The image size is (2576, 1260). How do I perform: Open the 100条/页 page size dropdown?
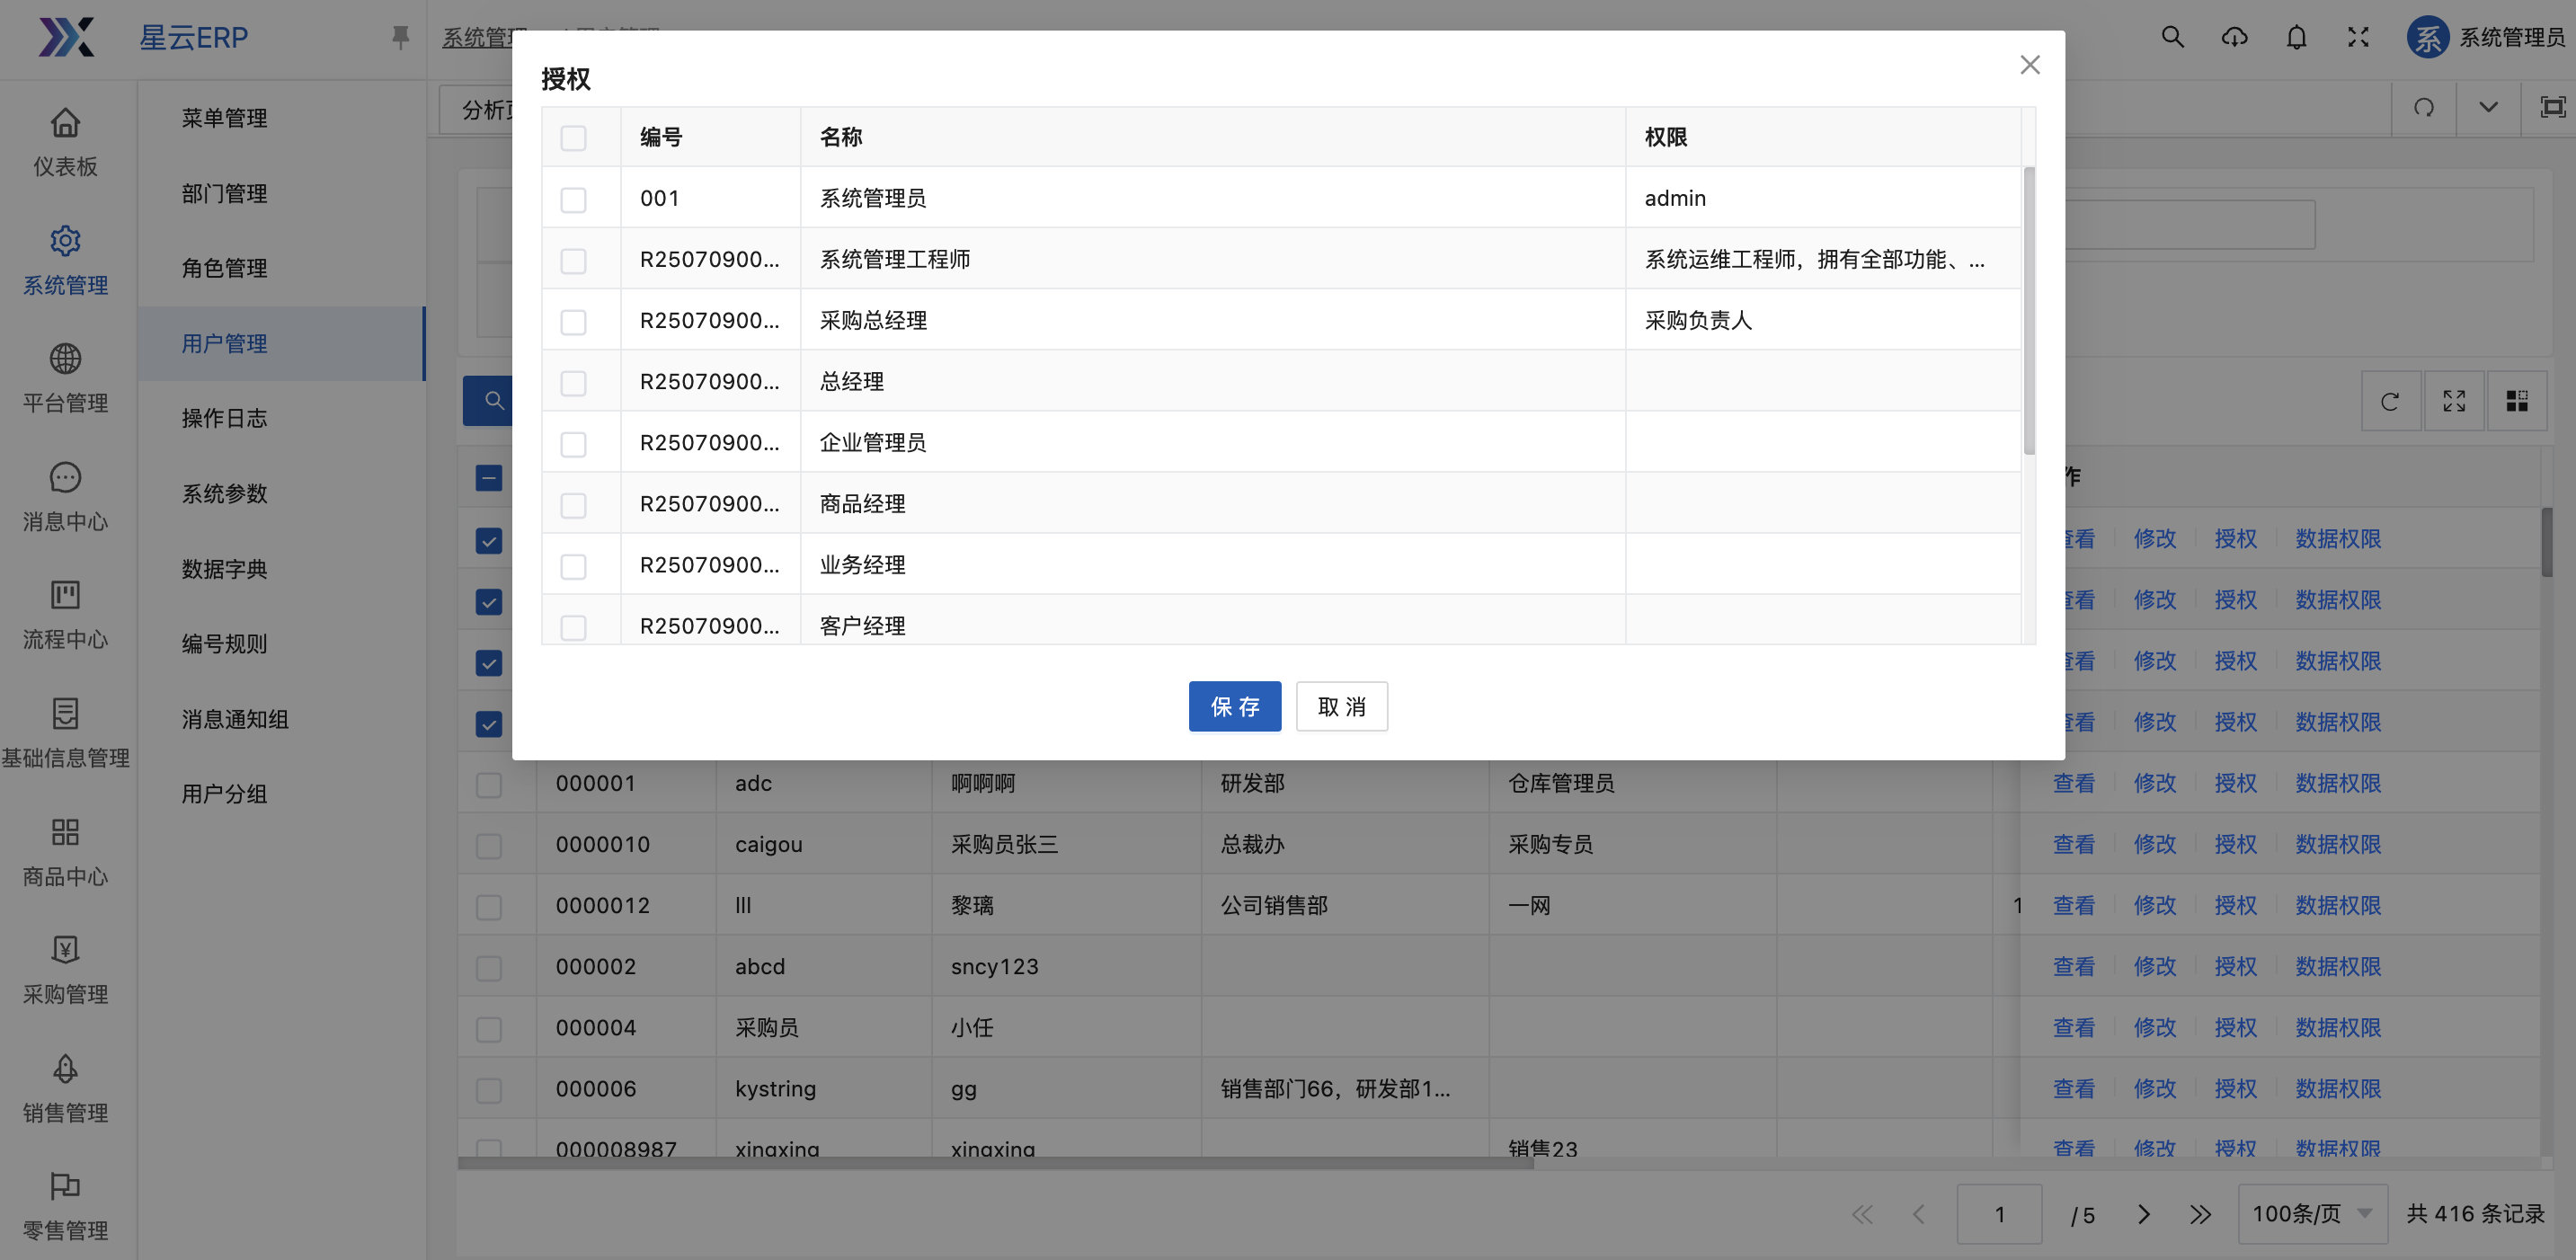click(x=2311, y=1214)
